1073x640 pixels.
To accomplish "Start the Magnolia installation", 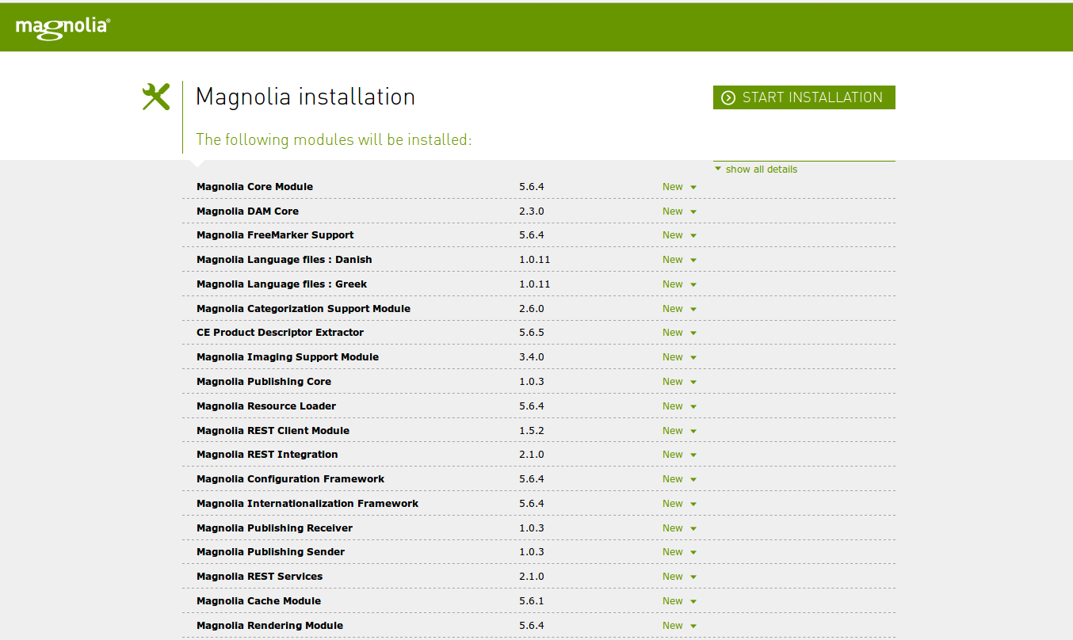I will pyautogui.click(x=804, y=97).
